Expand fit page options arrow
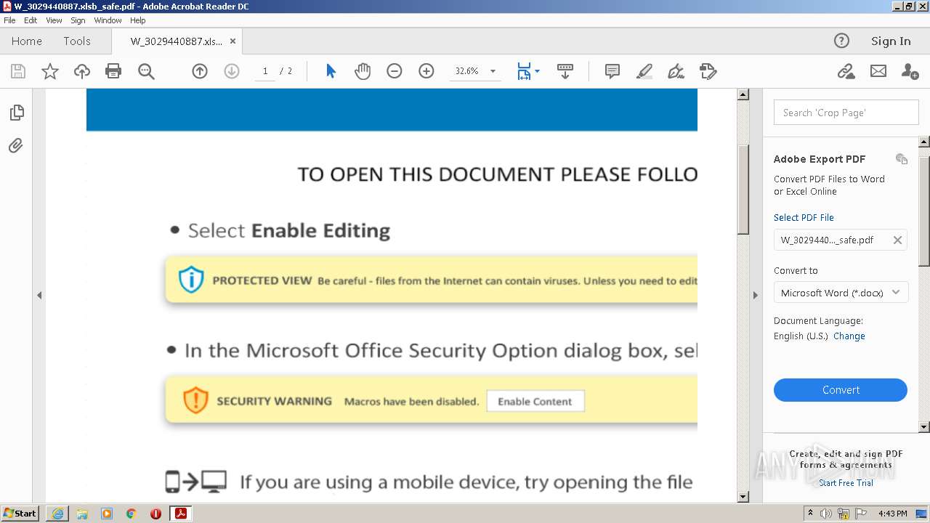 coord(537,71)
